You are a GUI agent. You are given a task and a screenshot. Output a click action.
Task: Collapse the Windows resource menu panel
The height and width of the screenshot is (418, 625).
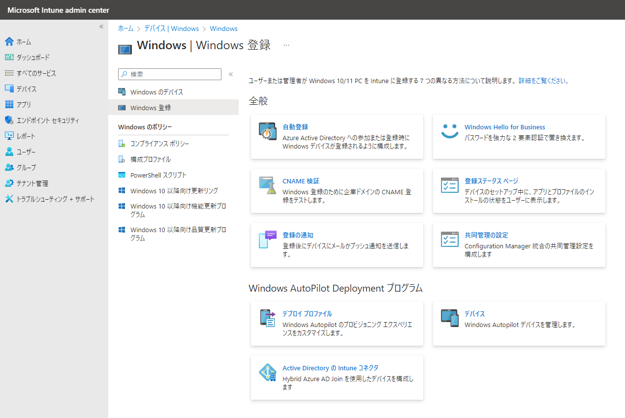[231, 74]
